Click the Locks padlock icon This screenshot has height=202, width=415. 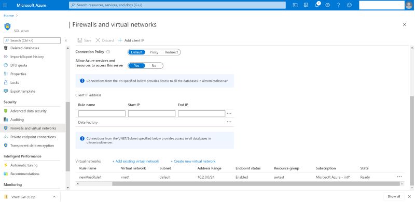(6, 82)
